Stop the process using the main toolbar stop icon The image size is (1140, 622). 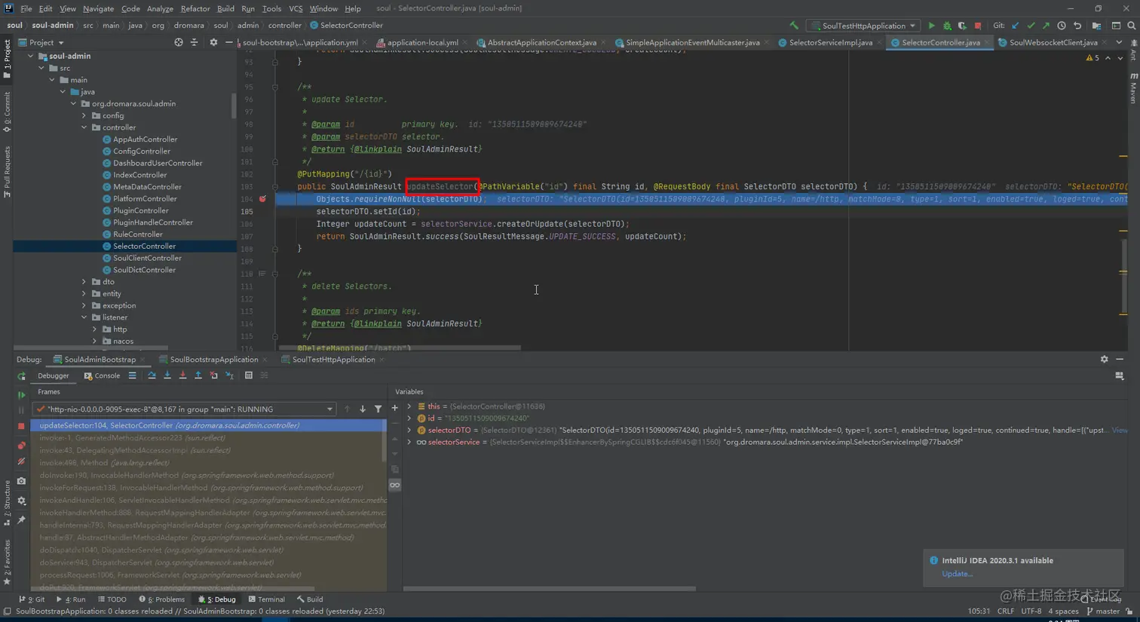[978, 26]
